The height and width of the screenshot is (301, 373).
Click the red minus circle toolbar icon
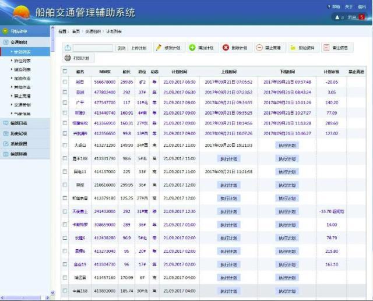[x=259, y=48]
